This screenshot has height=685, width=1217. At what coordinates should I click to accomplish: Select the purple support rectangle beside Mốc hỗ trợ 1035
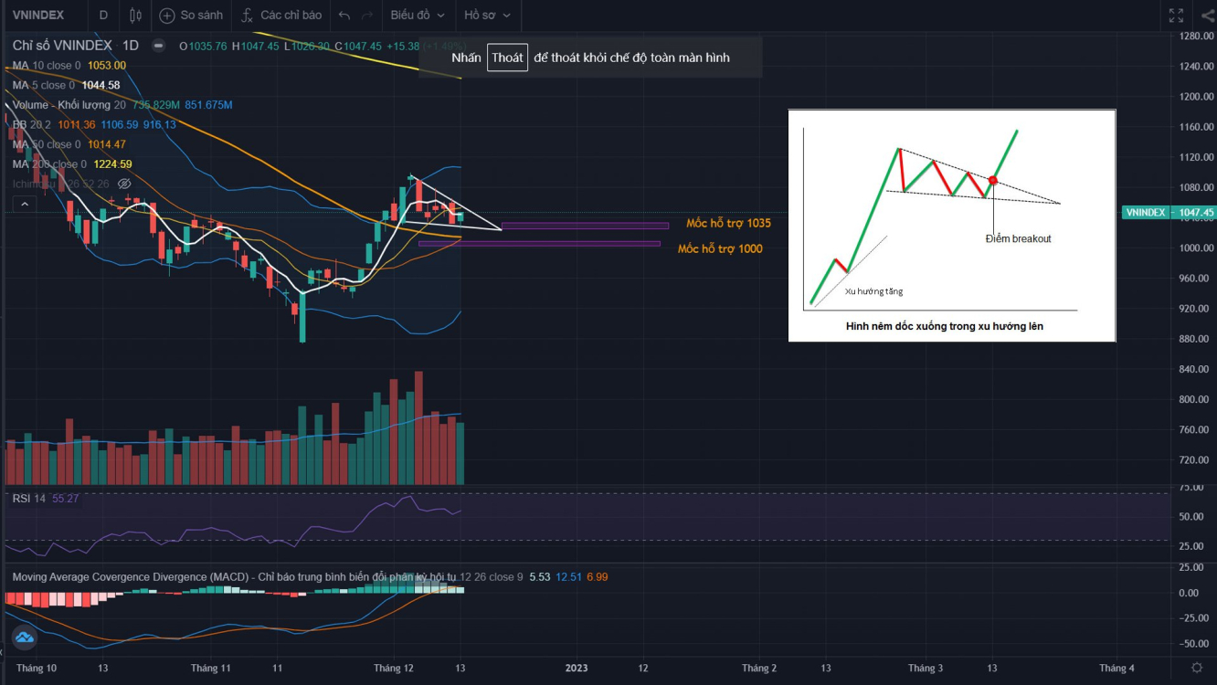click(x=585, y=226)
